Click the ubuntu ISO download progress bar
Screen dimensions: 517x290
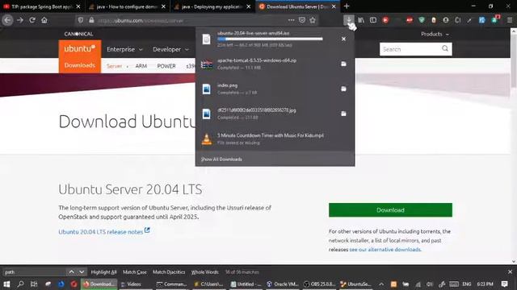click(270, 39)
